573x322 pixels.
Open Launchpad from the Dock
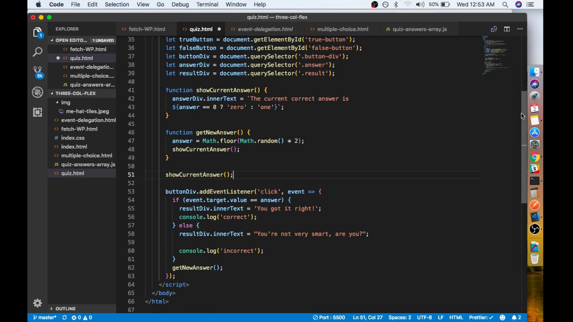tap(535, 96)
